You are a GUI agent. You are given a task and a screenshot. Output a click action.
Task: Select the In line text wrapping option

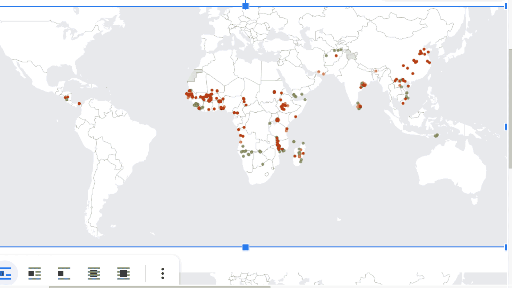6,273
